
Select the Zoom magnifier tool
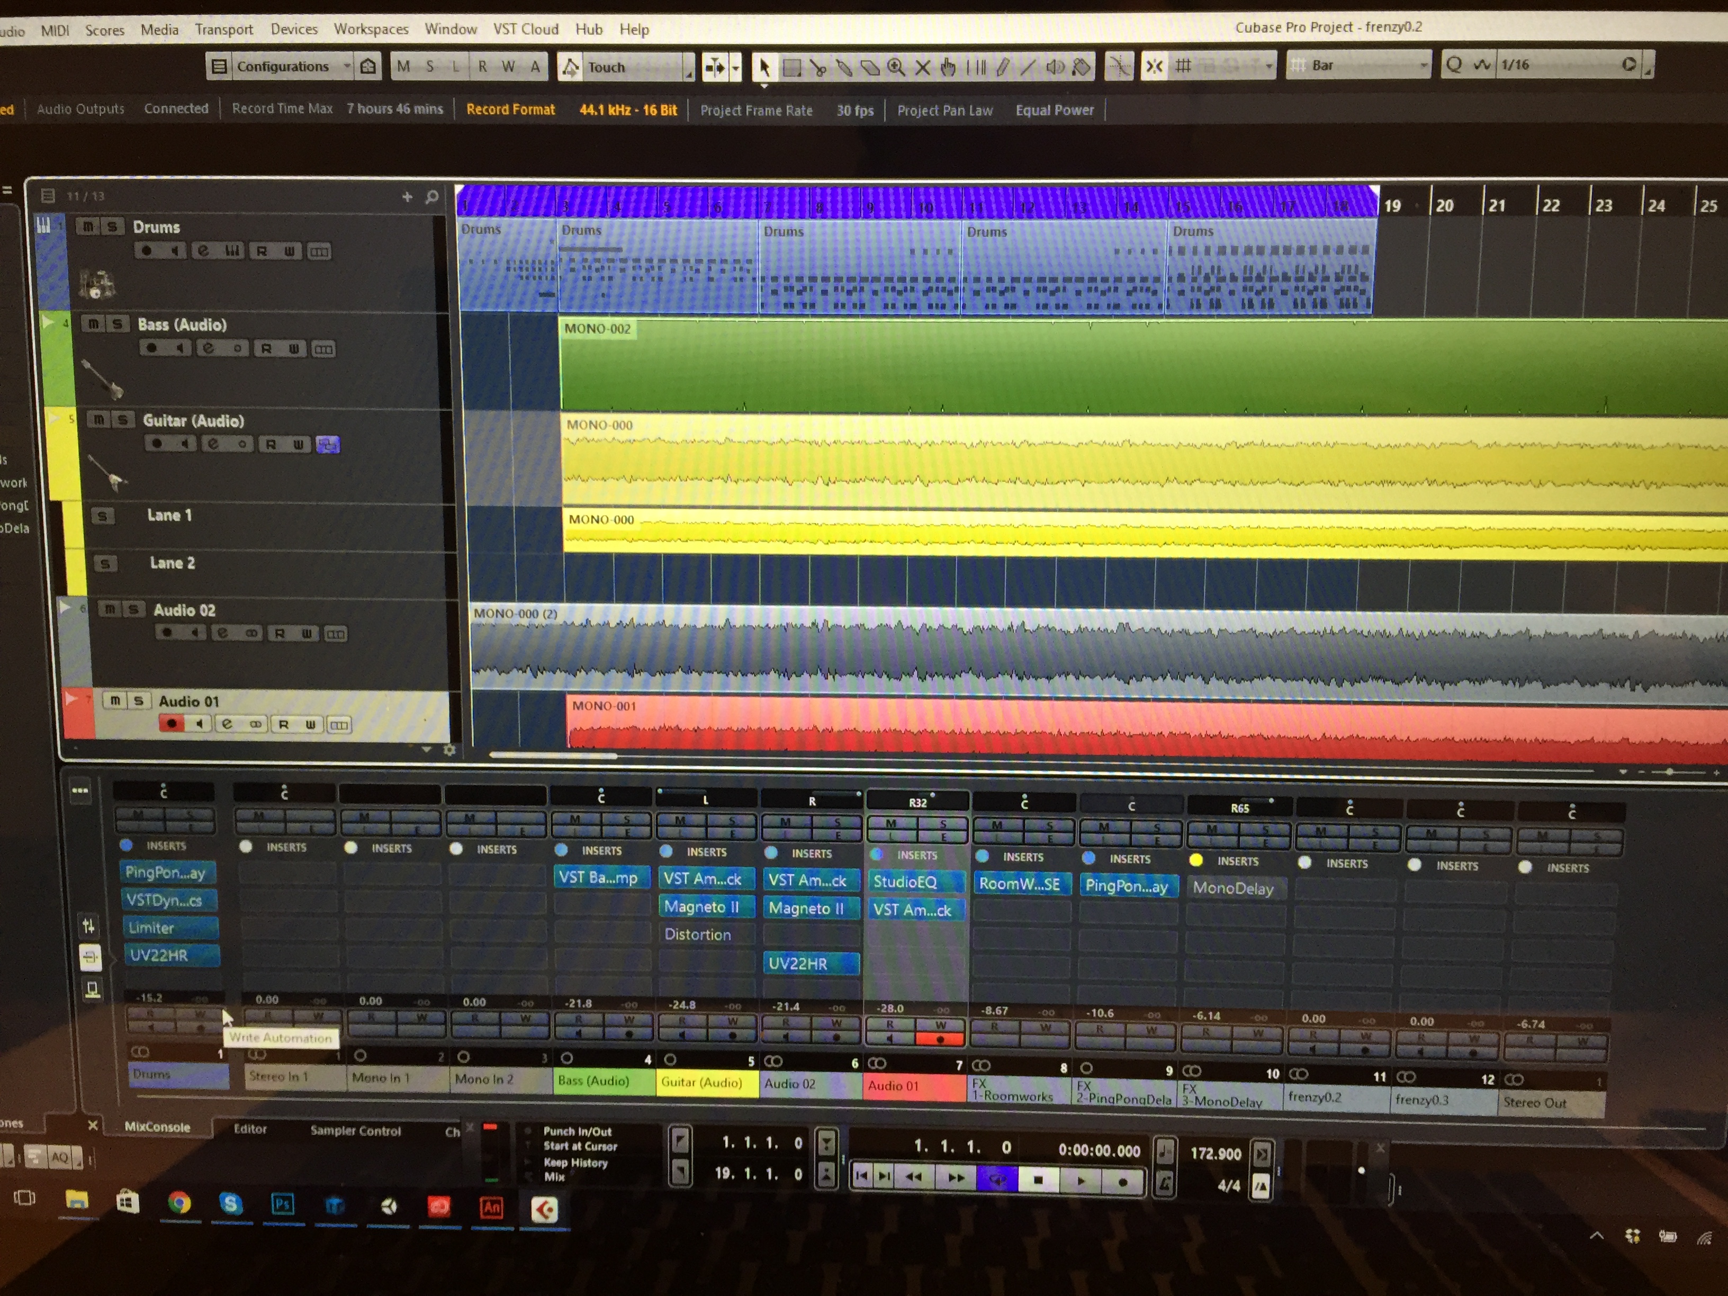(x=896, y=68)
